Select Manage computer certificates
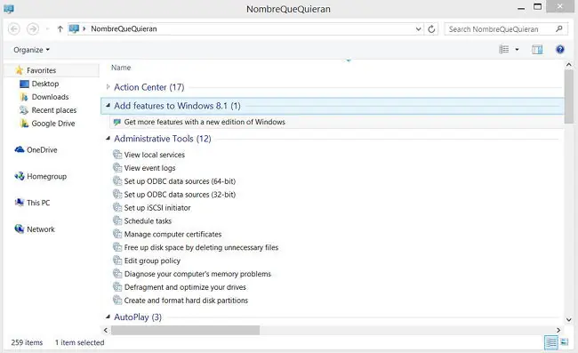Screen dimensions: 578x353 click(x=173, y=235)
